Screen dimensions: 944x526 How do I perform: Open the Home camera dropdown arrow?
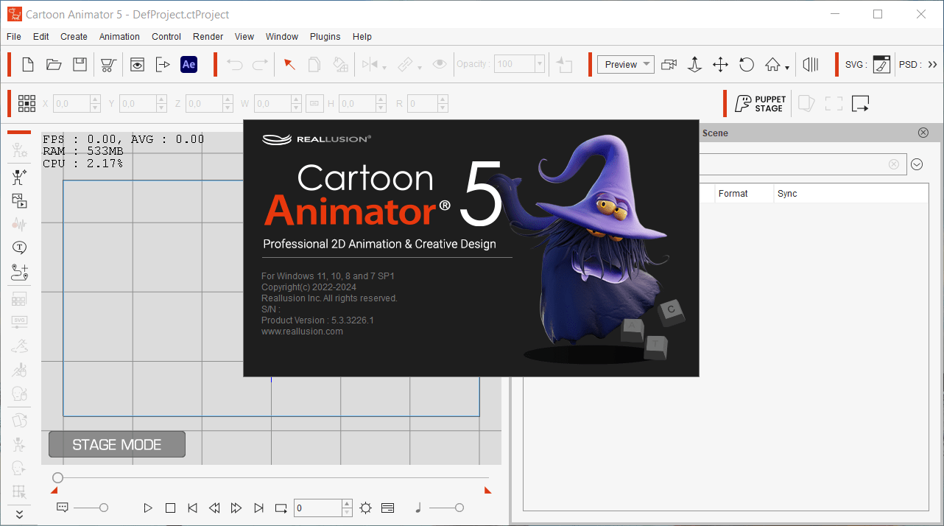(787, 68)
